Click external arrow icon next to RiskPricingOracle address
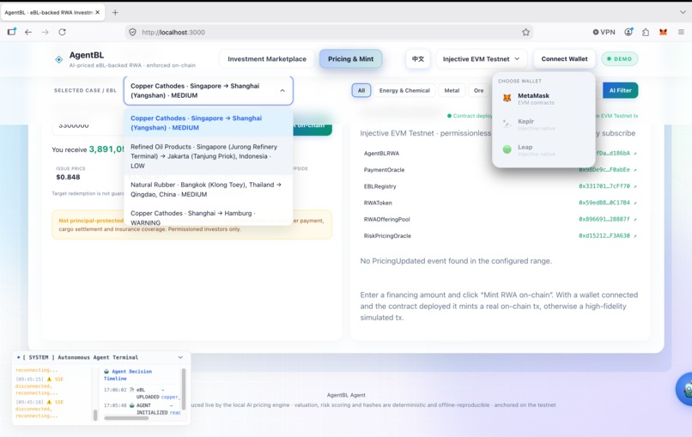692x437 pixels. click(x=635, y=236)
